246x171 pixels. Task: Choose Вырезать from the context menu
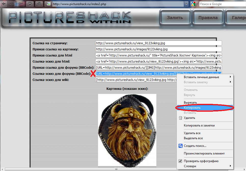(x=205, y=103)
